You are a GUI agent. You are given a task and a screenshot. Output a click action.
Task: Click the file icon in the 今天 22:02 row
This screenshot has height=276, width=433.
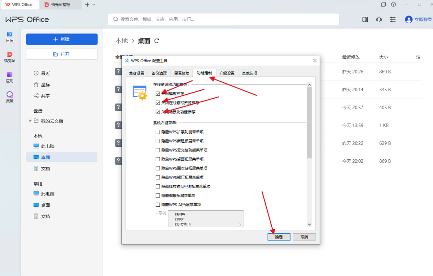click(118, 161)
